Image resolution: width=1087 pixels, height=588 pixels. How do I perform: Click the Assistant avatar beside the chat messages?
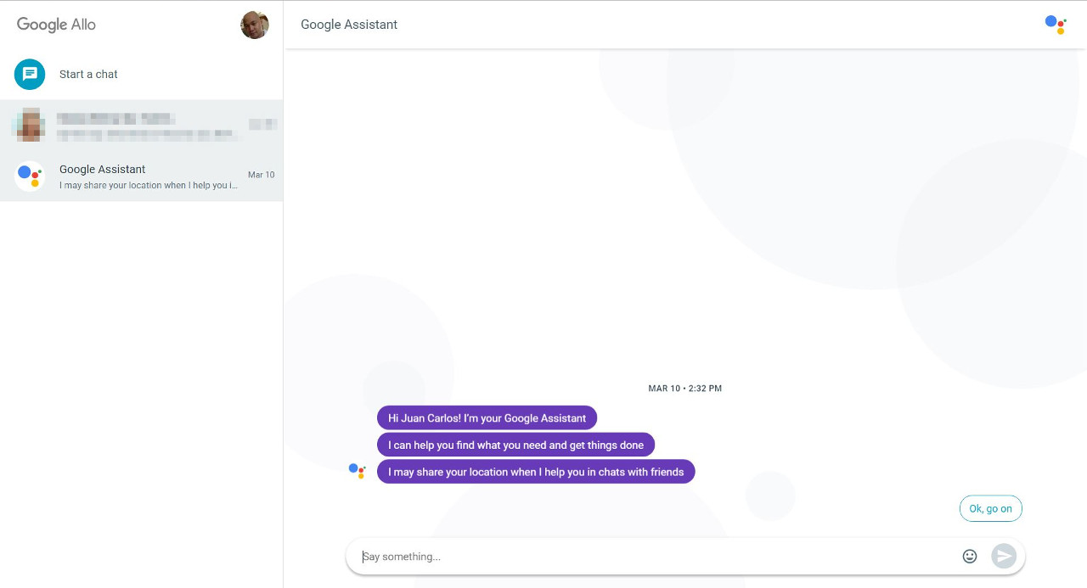point(358,471)
